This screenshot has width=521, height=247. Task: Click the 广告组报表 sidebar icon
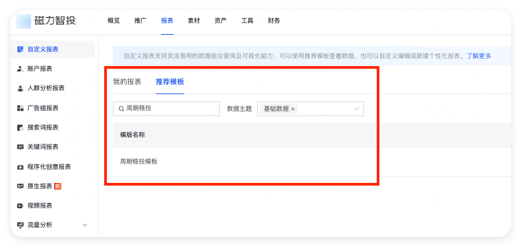click(x=20, y=108)
